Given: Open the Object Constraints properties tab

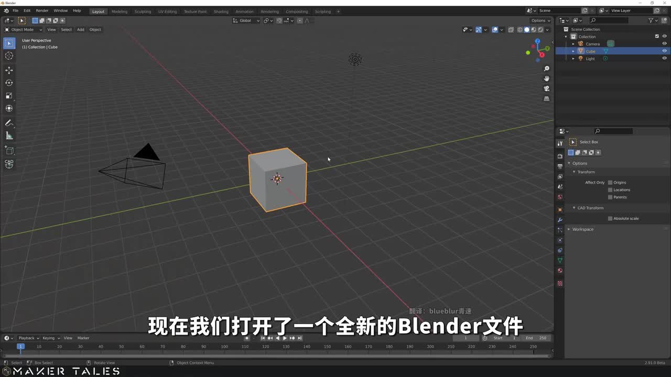Looking at the screenshot, I should coord(560,250).
